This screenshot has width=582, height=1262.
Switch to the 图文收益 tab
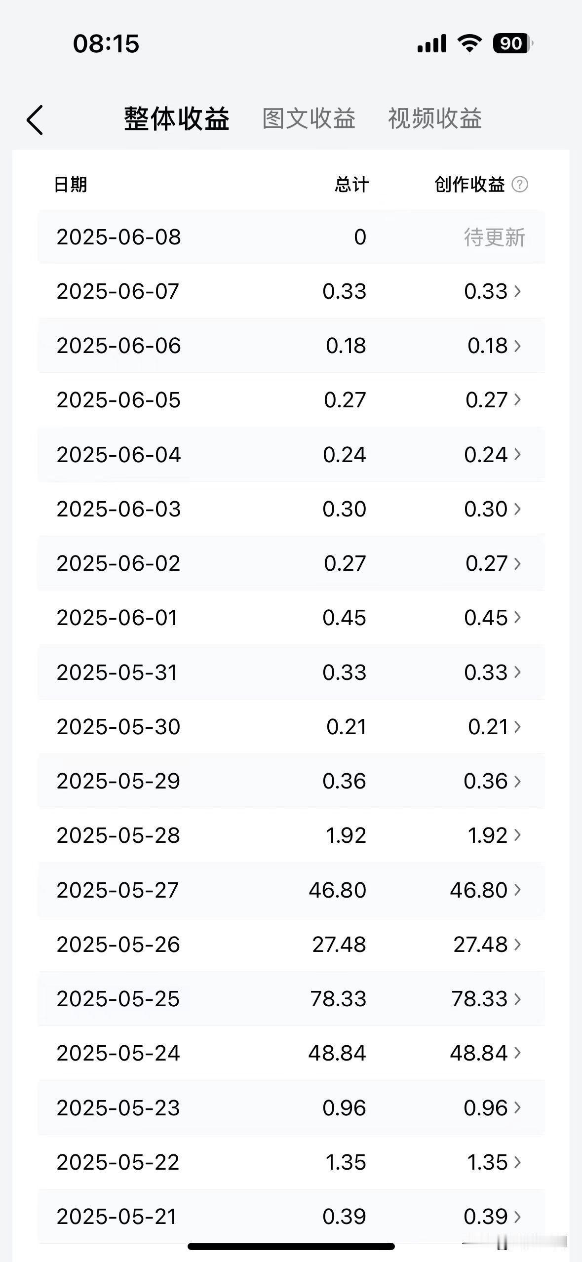309,119
